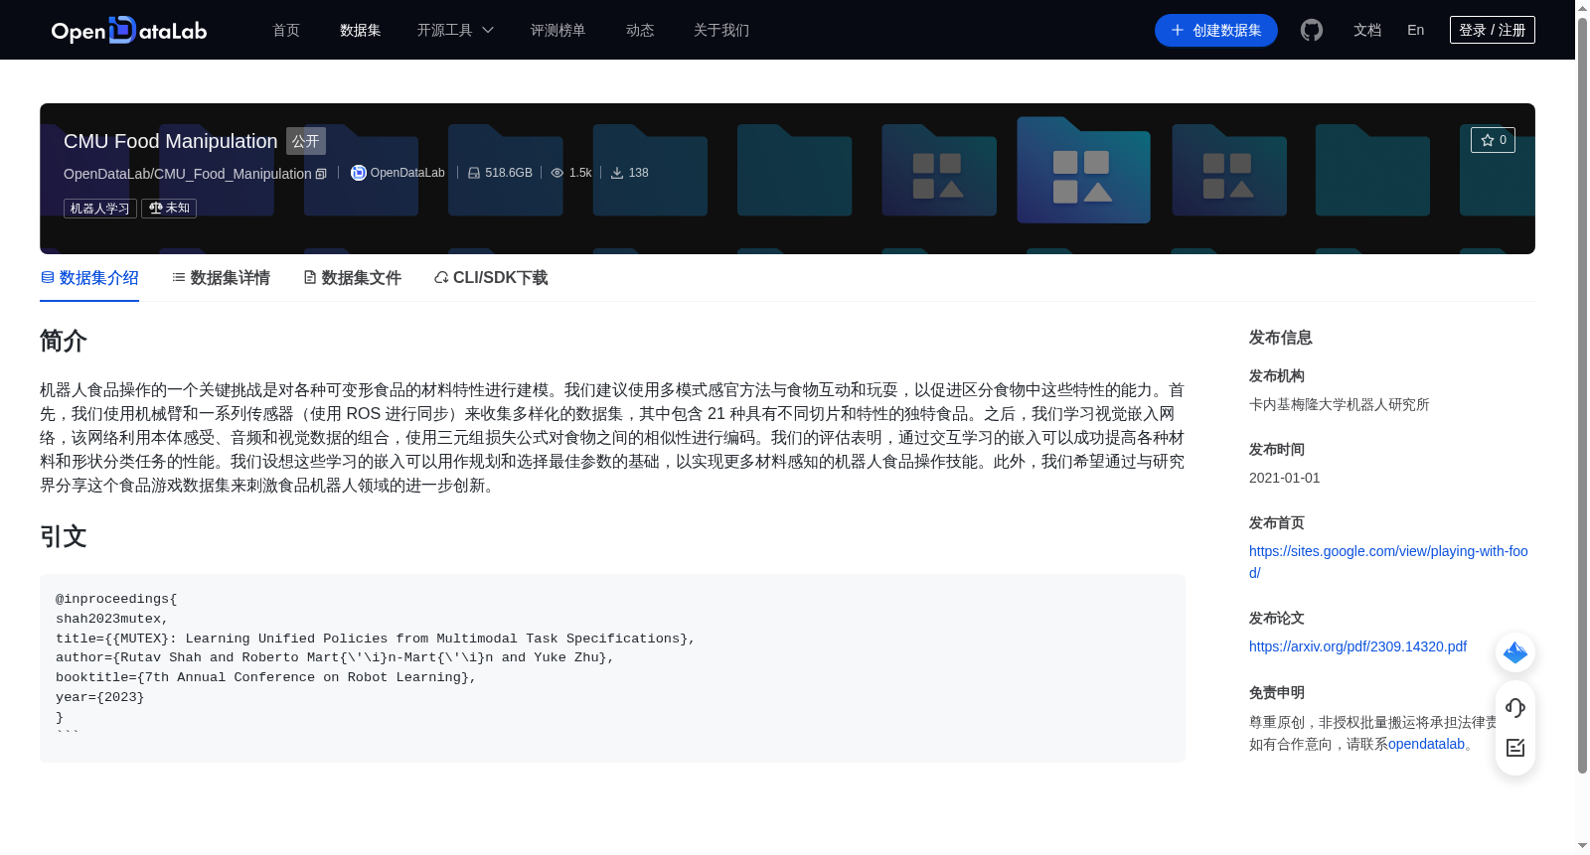Open the feedback edit note icon
Viewport: 1590px width, 855px height.
(x=1515, y=748)
